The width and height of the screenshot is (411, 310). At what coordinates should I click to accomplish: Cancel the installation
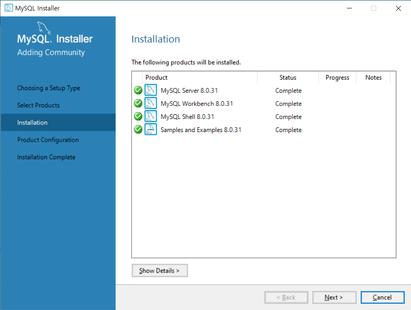pos(383,297)
